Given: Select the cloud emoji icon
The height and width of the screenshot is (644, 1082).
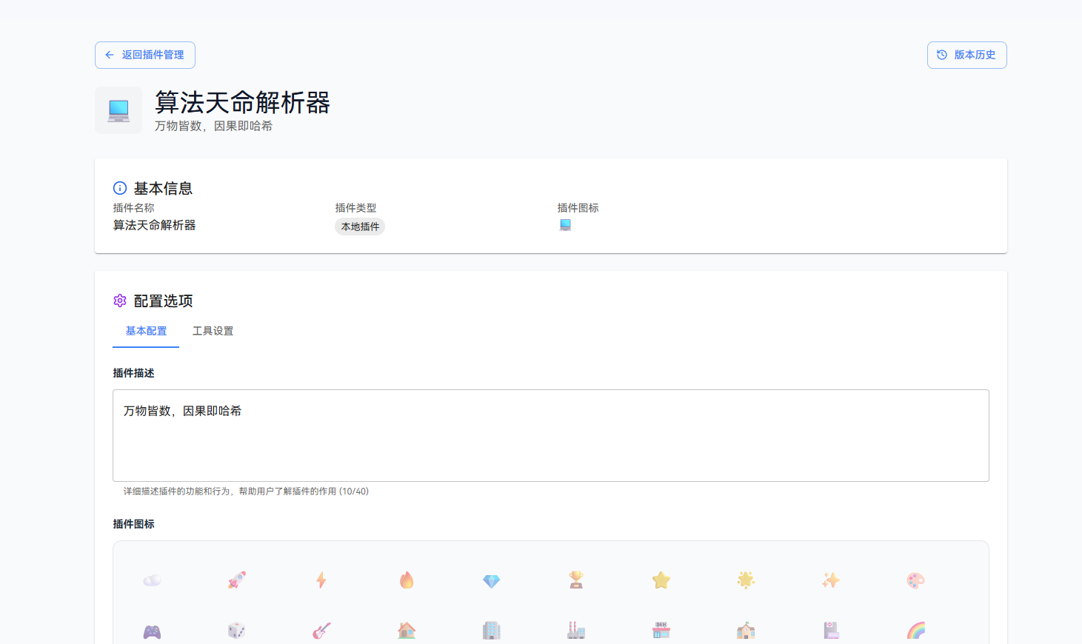Looking at the screenshot, I should tap(152, 580).
